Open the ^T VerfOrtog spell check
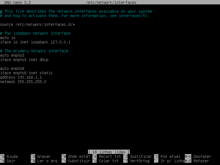The image size is (220, 165). [x=136, y=161]
